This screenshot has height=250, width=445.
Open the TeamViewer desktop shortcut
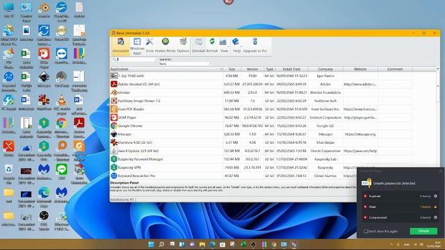[62, 57]
